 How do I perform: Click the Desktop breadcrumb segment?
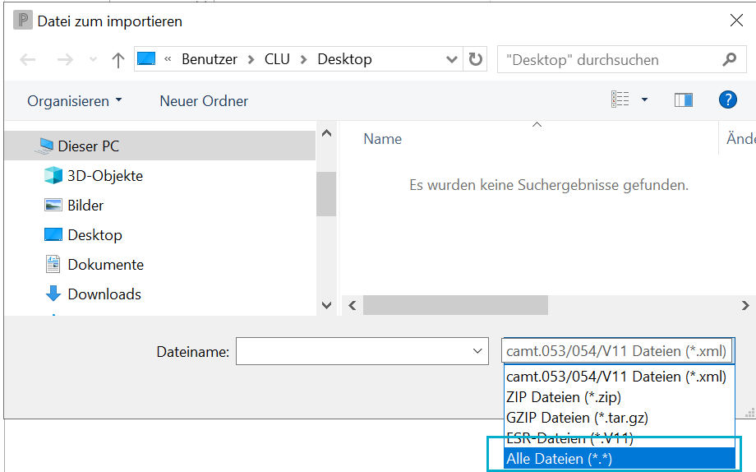click(345, 59)
